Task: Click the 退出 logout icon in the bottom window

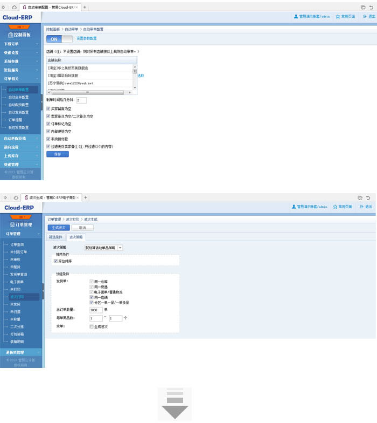Action: [x=362, y=207]
